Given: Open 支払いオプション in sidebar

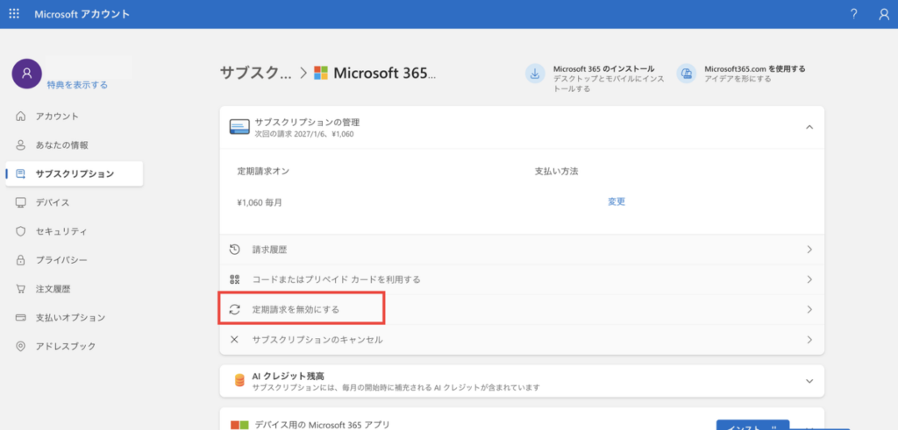Looking at the screenshot, I should 70,317.
